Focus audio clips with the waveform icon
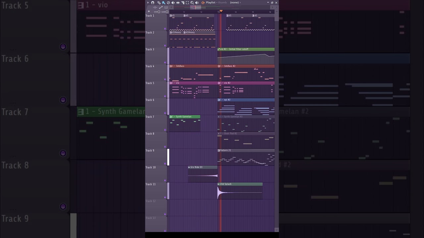 coord(155,8)
